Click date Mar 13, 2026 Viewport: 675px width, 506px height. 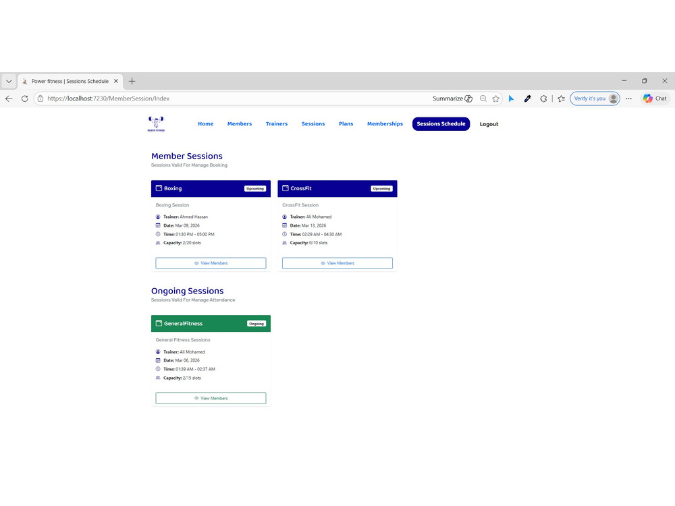click(x=315, y=225)
